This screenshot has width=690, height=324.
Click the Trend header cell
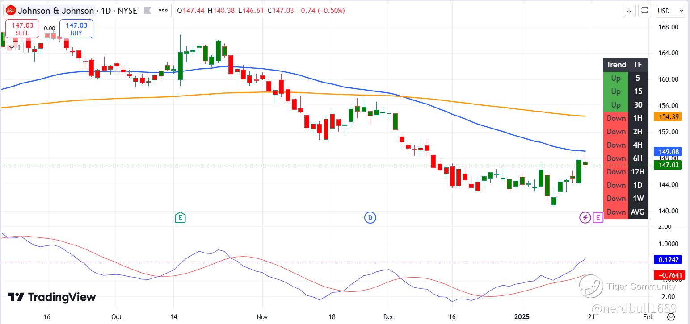click(x=616, y=65)
